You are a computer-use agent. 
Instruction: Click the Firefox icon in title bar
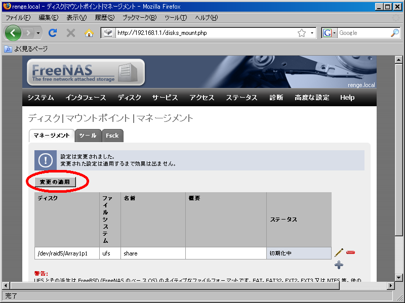pos(7,6)
